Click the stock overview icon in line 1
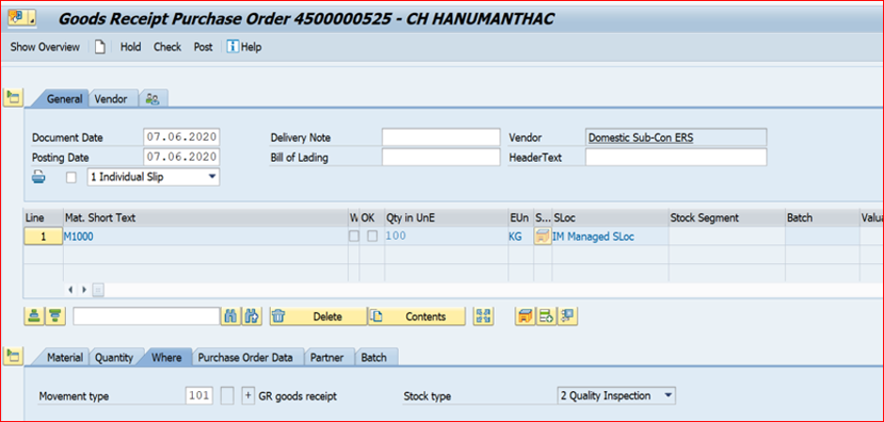The width and height of the screenshot is (884, 422). 542,237
